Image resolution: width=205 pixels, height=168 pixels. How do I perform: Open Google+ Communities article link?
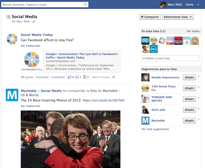[x=82, y=56]
